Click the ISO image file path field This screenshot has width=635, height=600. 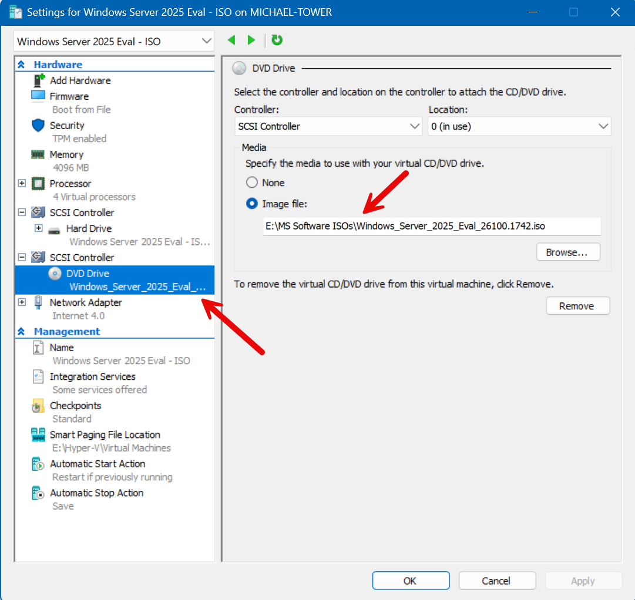pyautogui.click(x=432, y=226)
